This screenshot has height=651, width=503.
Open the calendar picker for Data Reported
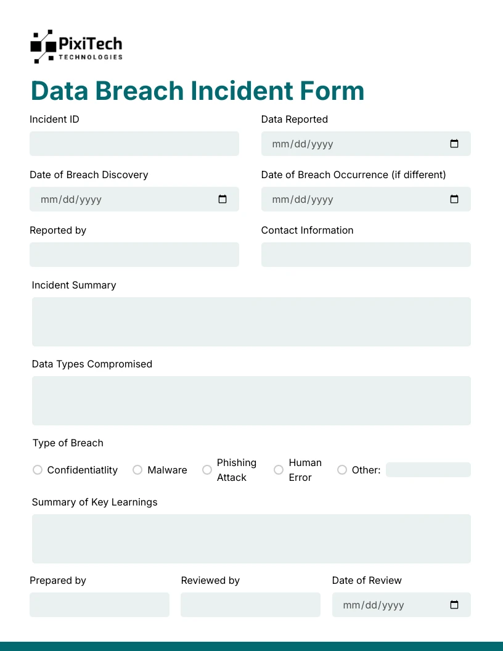pos(454,144)
